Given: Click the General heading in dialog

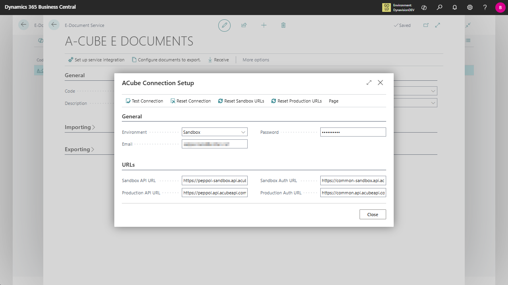Looking at the screenshot, I should pos(132,116).
